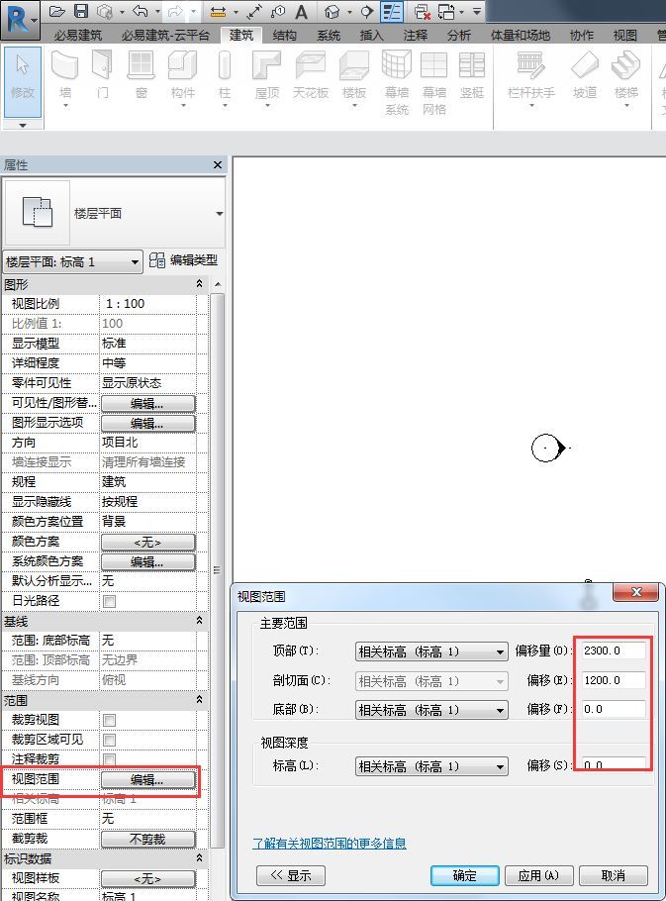This screenshot has height=901, width=666.
Task: Expand the 楼层平面: 标高 1 dropdown
Action: pos(73,262)
